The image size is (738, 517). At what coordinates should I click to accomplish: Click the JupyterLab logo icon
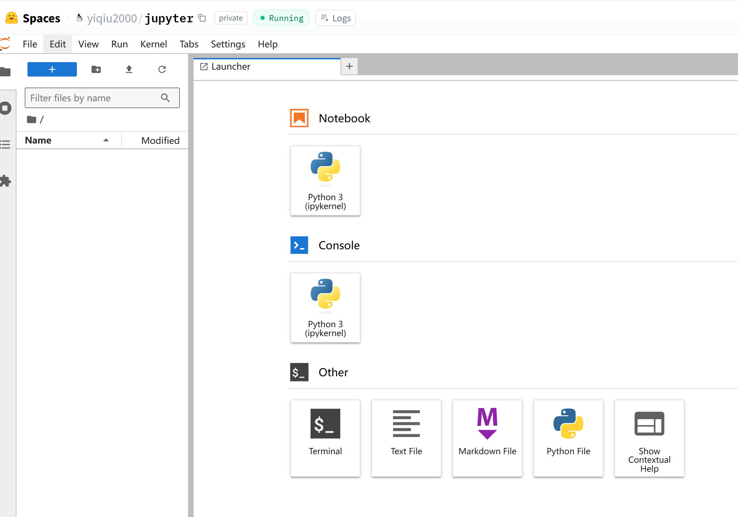(x=5, y=44)
